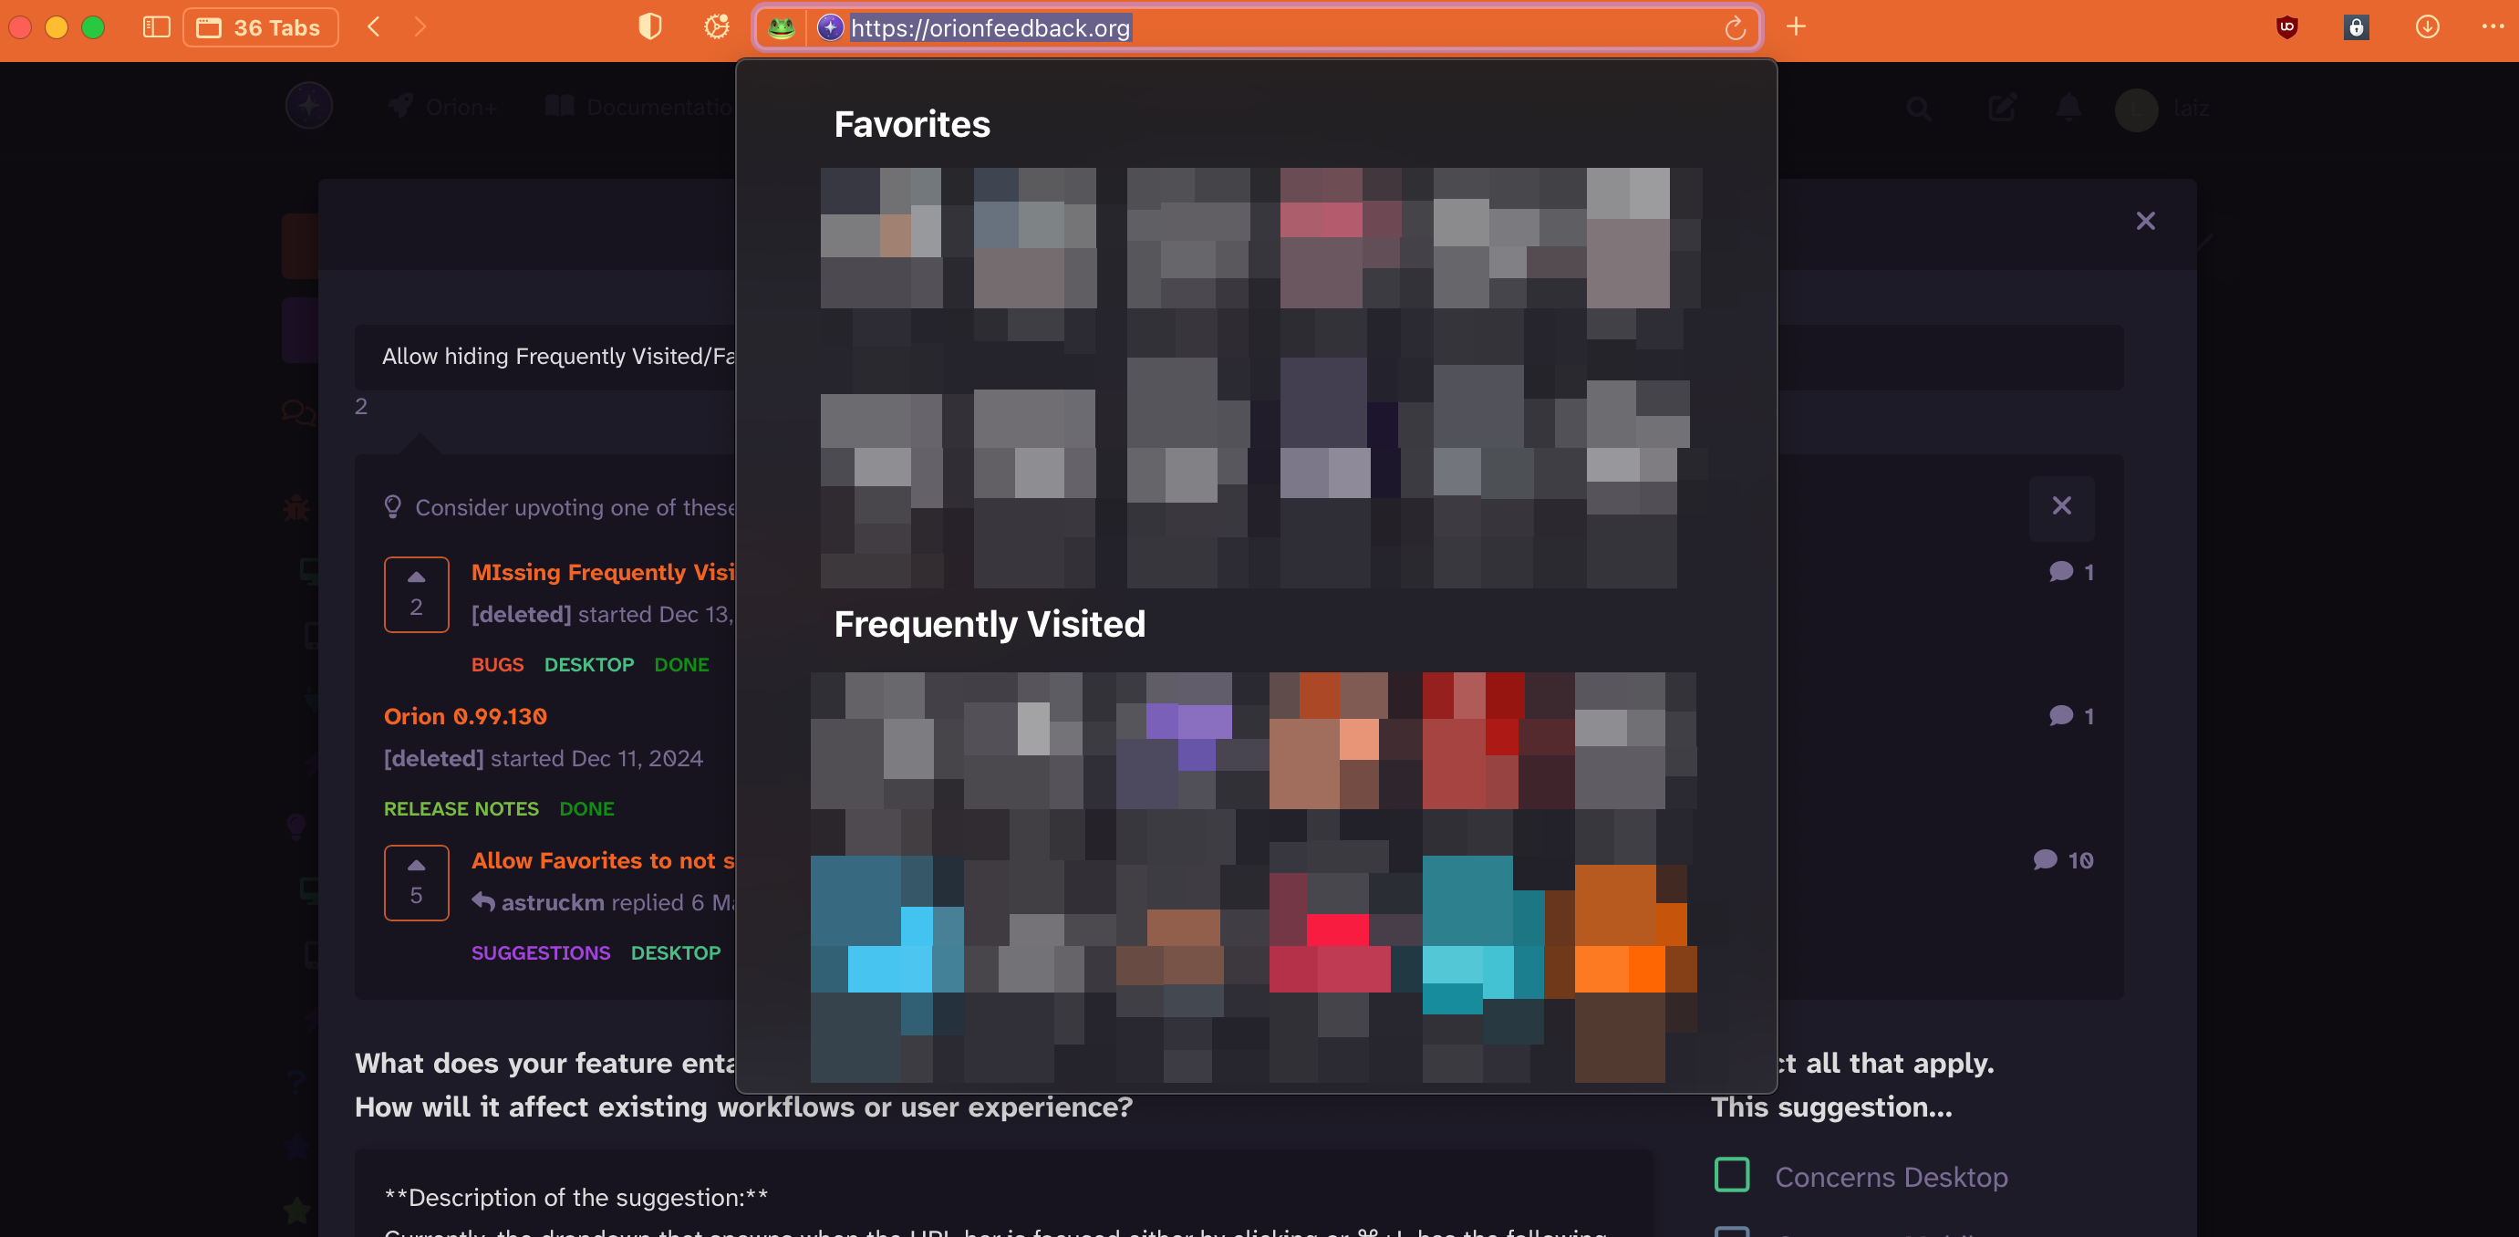The width and height of the screenshot is (2519, 1237).
Task: Click the password manager lock extension icon
Action: point(2356,27)
